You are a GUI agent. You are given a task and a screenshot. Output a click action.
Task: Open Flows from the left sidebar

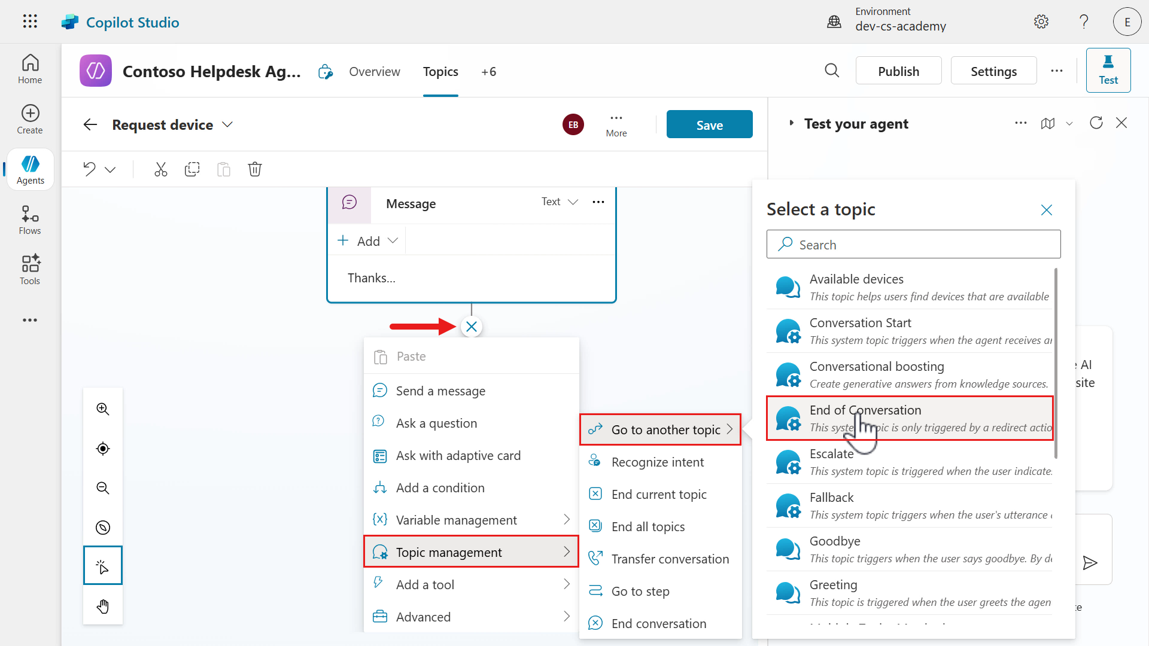click(30, 220)
